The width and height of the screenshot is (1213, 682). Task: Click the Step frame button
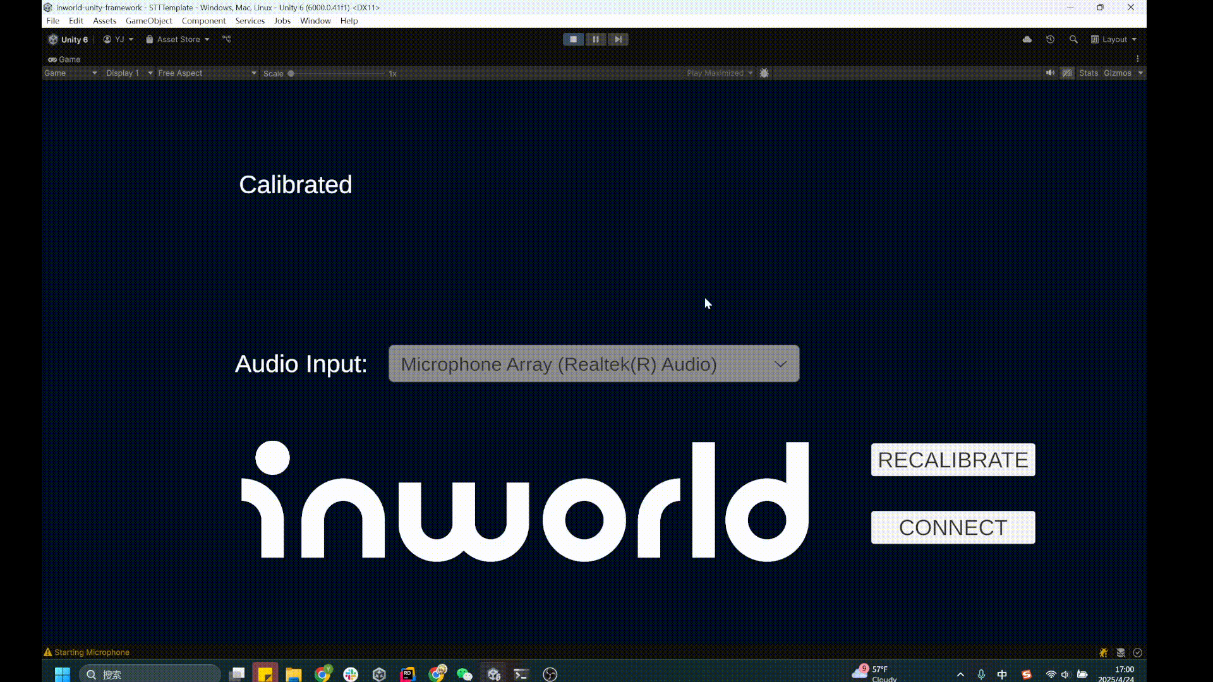[x=618, y=39]
